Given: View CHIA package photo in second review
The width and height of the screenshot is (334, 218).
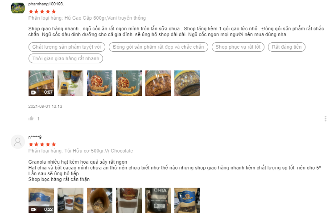Looking at the screenshot, I should tap(158, 200).
